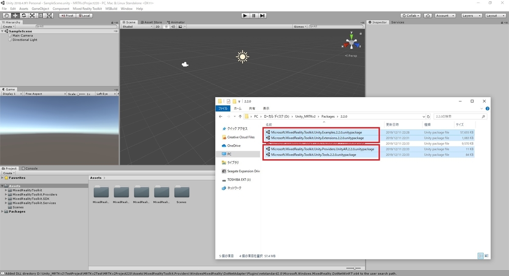This screenshot has width=509, height=276.
Task: Switch to the Animator tab
Action: (x=176, y=22)
